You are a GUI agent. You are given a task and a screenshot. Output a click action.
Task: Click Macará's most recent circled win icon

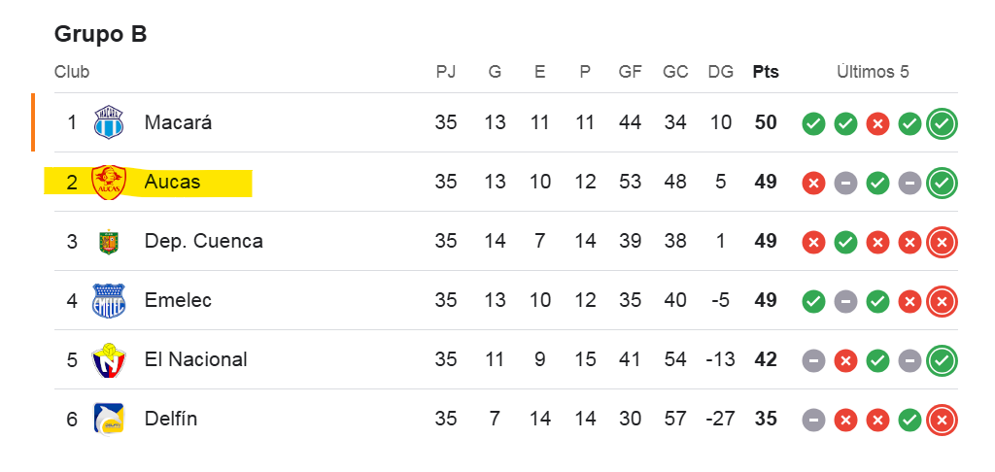click(942, 123)
